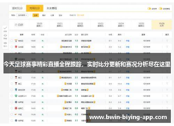
Task: Click the yellow card badge beside 1912 team
Action: point(61,47)
